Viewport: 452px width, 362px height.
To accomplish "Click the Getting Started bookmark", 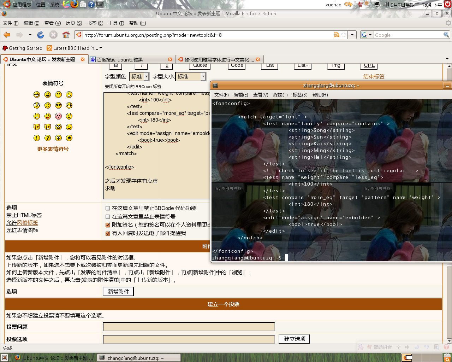I will point(22,48).
